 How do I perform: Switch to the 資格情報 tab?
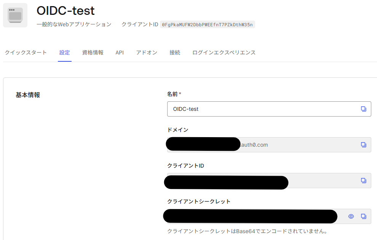pyautogui.click(x=93, y=53)
